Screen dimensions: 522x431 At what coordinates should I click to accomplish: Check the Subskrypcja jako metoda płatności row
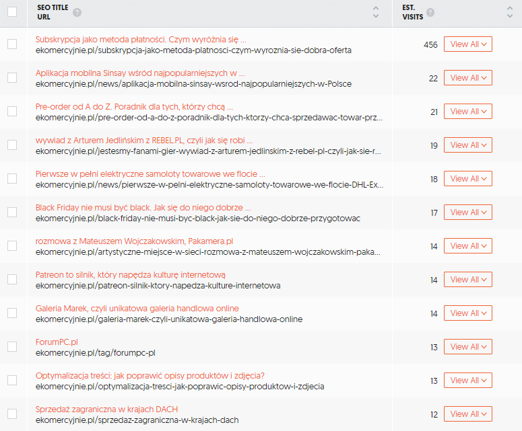12,44
